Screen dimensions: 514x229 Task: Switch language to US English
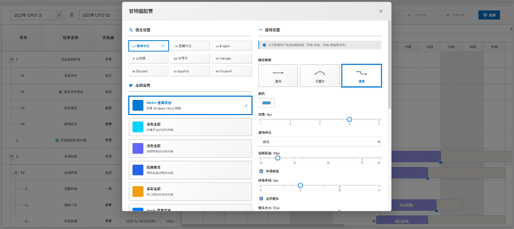tap(232, 46)
